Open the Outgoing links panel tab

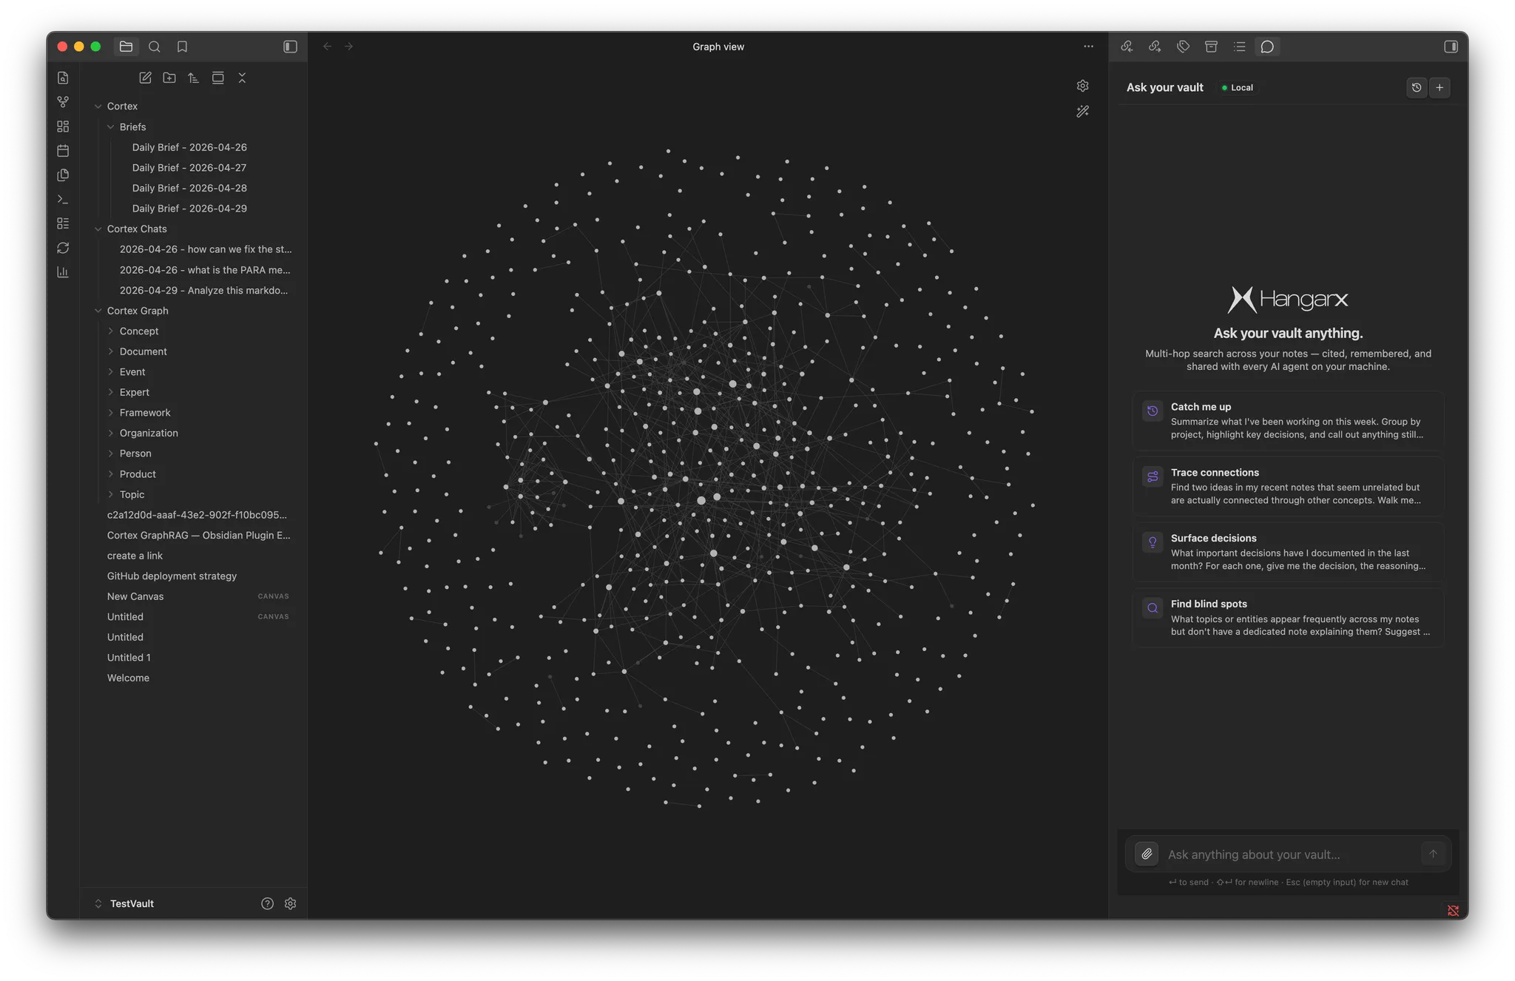(1155, 47)
